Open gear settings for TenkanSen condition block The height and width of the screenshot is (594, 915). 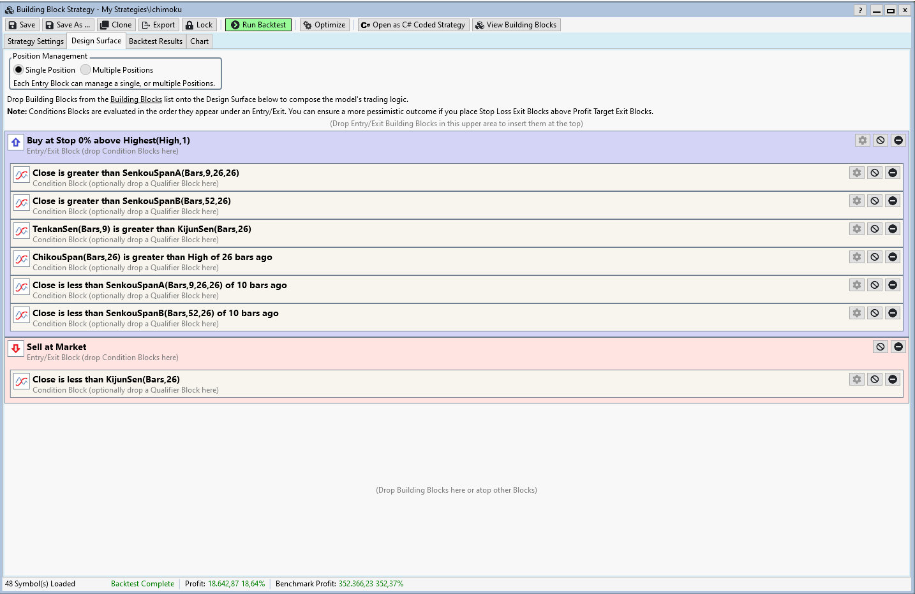[856, 229]
